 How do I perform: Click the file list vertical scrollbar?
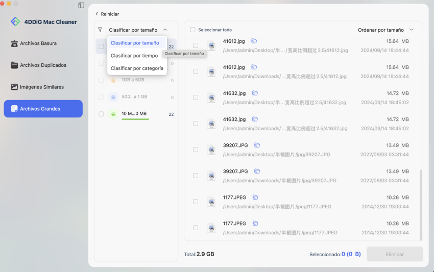(421, 204)
